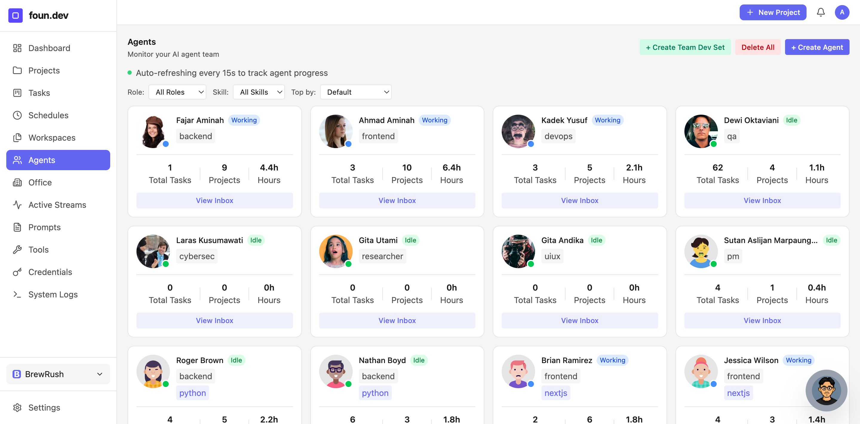The height and width of the screenshot is (424, 860).
Task: Click Gita Andika's avatar photo
Action: tap(518, 251)
